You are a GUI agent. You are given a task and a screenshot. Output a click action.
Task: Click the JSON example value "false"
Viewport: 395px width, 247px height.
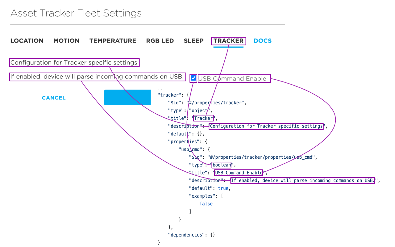(x=206, y=204)
